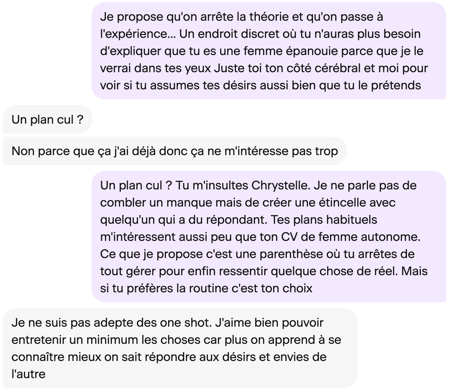452x391 pixels.
Task: Click "l'autre" at the end of the last message
Action: (x=29, y=374)
